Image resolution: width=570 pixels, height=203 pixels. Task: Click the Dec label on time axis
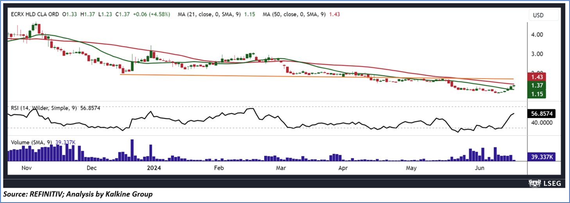(x=91, y=168)
